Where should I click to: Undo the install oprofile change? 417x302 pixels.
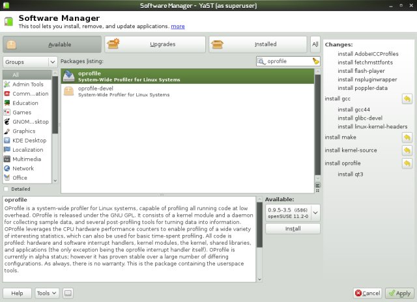(407, 163)
